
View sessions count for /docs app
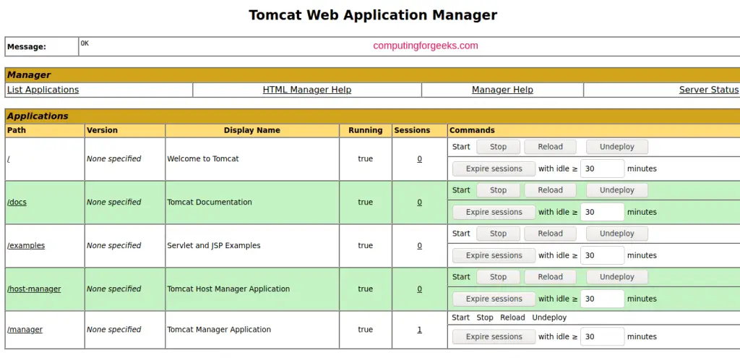coord(419,202)
